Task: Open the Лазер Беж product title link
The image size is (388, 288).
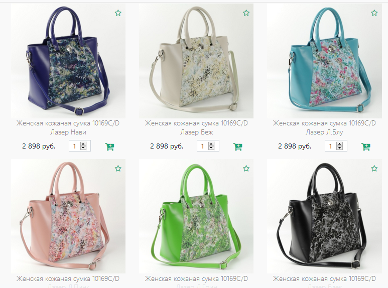Action: click(196, 127)
